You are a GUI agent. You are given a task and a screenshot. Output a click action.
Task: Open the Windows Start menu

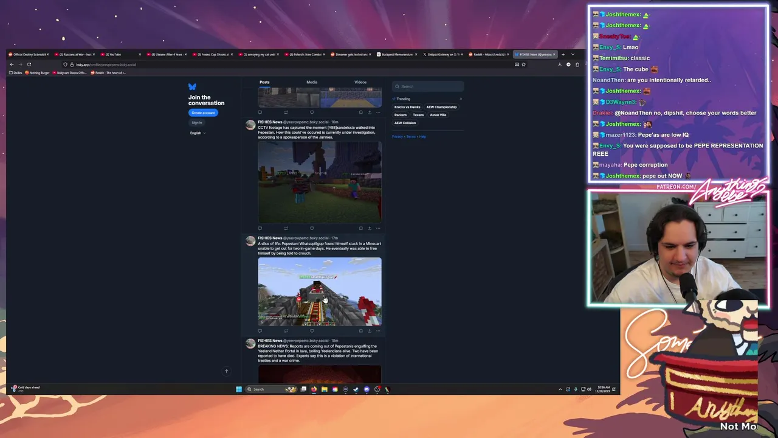click(x=239, y=389)
